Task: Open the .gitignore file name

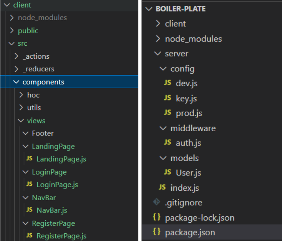Action: (184, 203)
